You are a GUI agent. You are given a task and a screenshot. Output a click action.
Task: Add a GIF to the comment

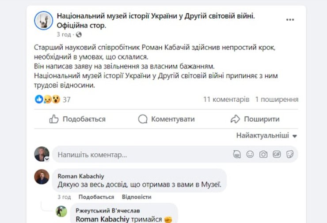(x=277, y=155)
